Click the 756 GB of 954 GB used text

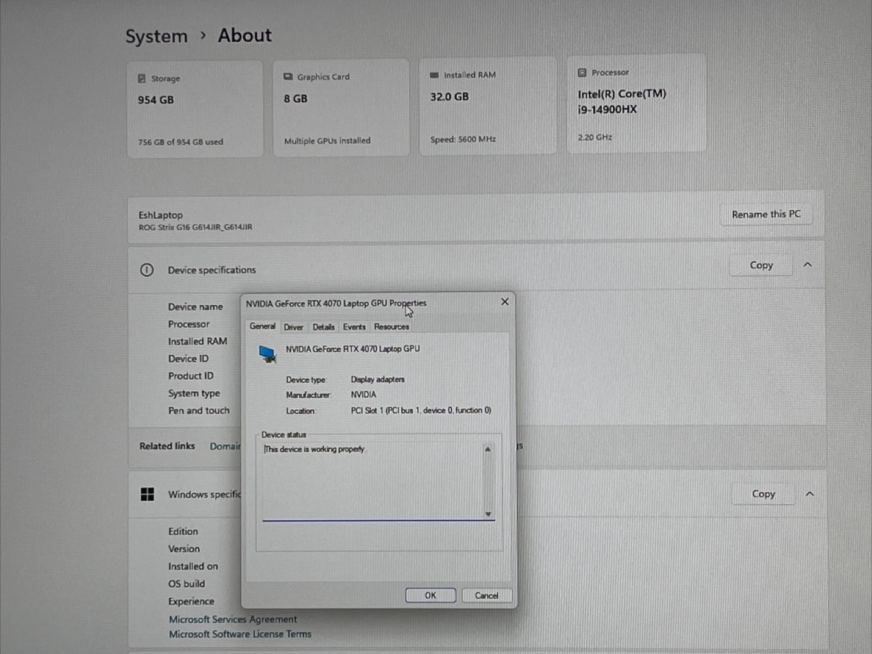[x=180, y=142]
